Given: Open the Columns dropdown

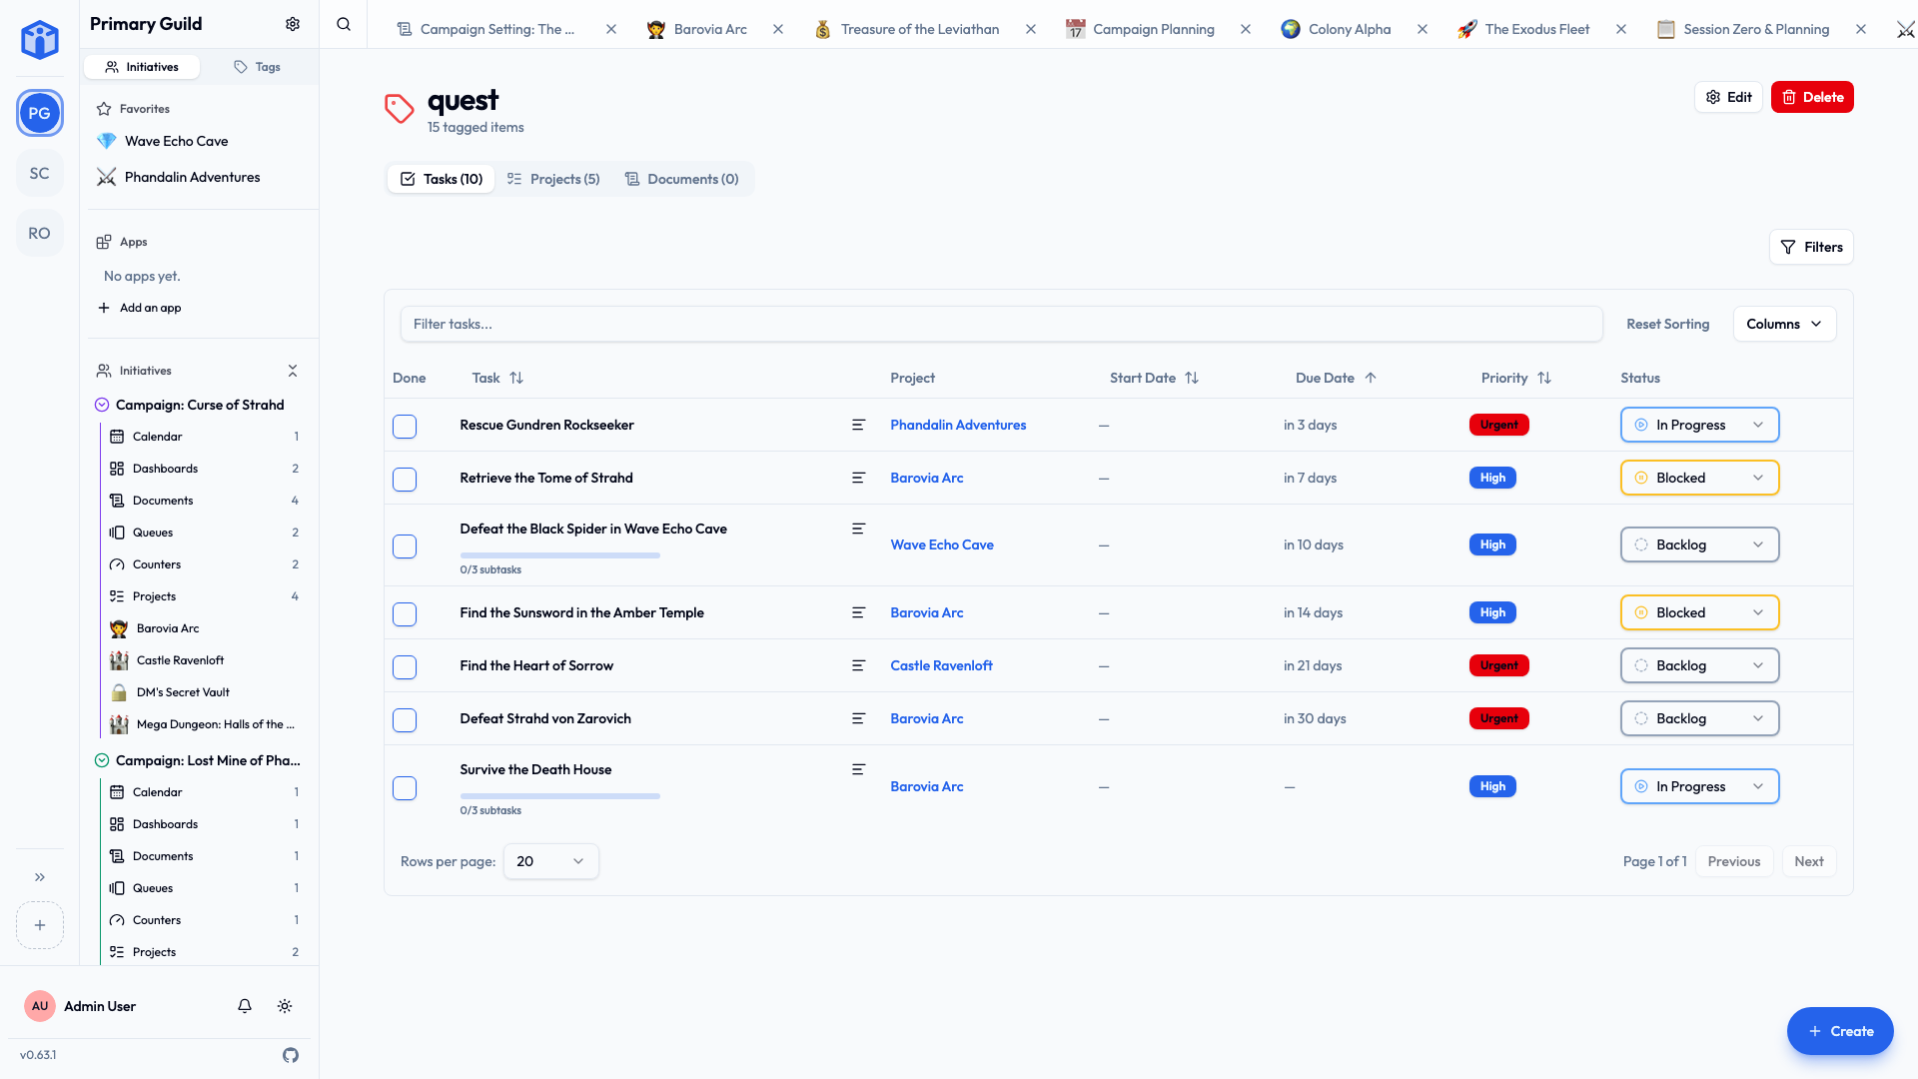Looking at the screenshot, I should (x=1784, y=324).
